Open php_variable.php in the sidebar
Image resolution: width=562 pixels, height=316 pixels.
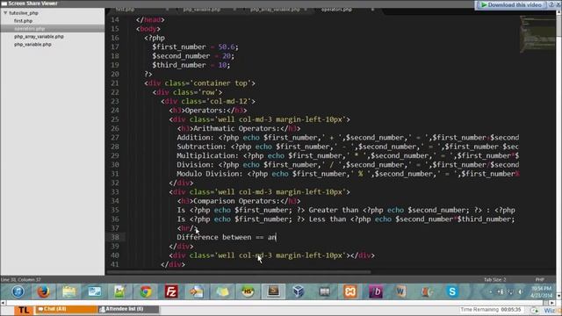pyautogui.click(x=32, y=45)
